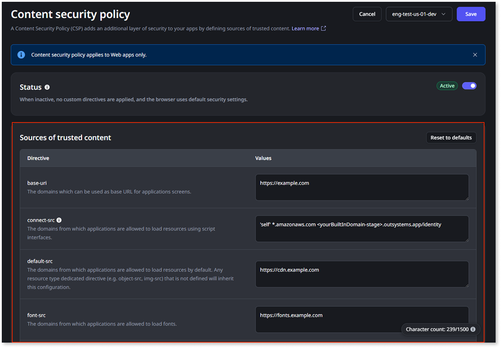Screen dimensions: 501x348
Task: Click the info icon beside the Status heading
Action: coord(47,87)
